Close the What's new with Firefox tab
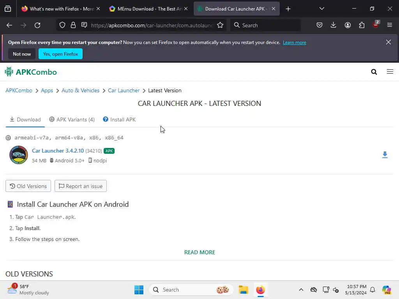 click(x=98, y=9)
